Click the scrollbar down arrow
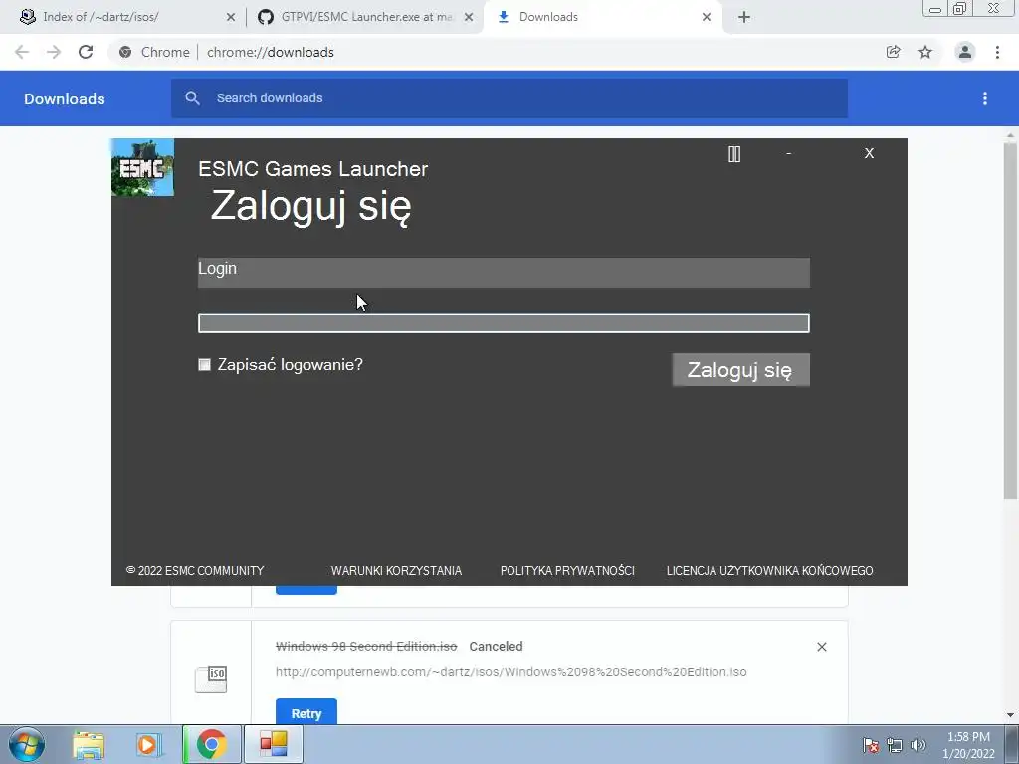The image size is (1019, 764). tap(1010, 716)
